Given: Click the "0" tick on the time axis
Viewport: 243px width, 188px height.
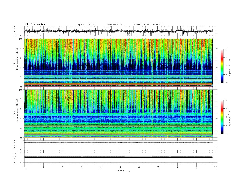Looking at the screenshot, I should pyautogui.click(x=24, y=167).
